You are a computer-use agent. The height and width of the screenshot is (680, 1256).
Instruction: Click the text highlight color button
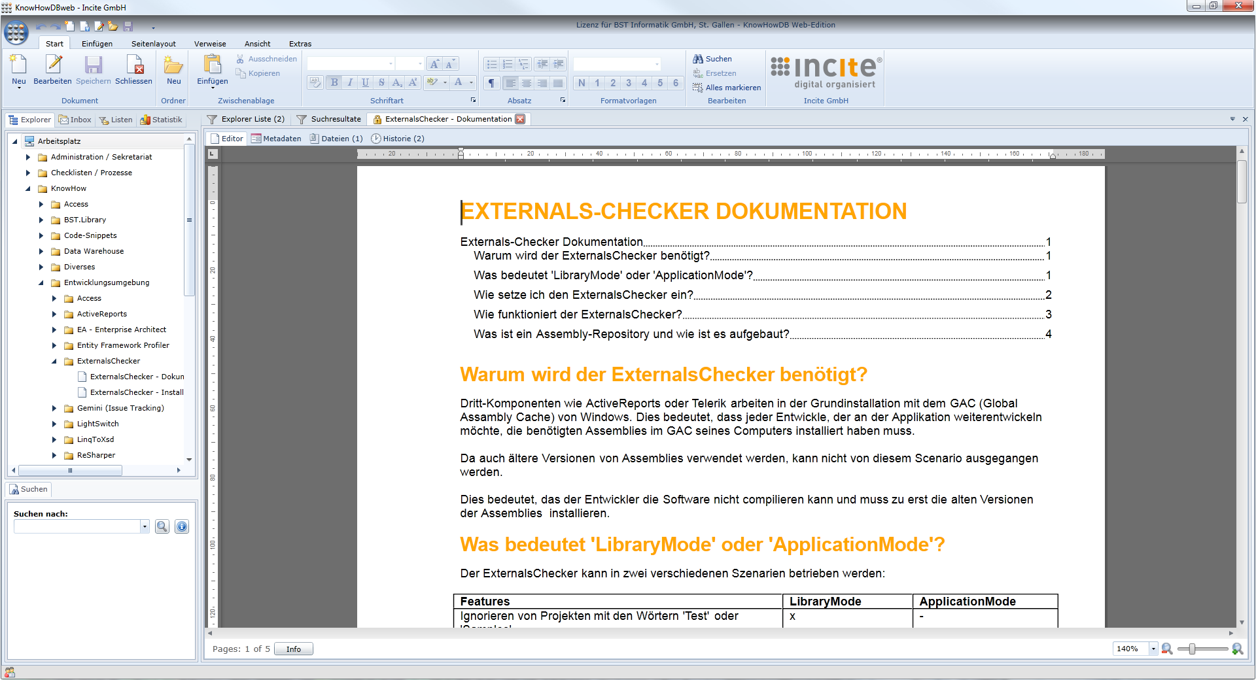[x=432, y=82]
